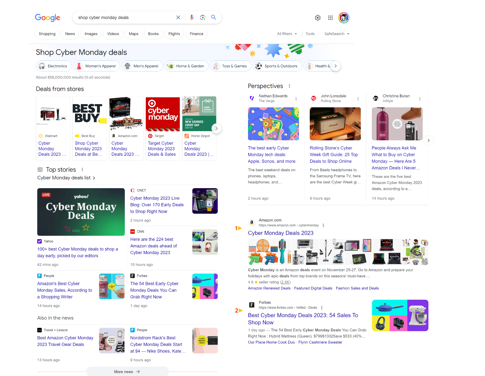Open options menu beside Perspectives heading
The image size is (485, 376).
click(x=289, y=86)
